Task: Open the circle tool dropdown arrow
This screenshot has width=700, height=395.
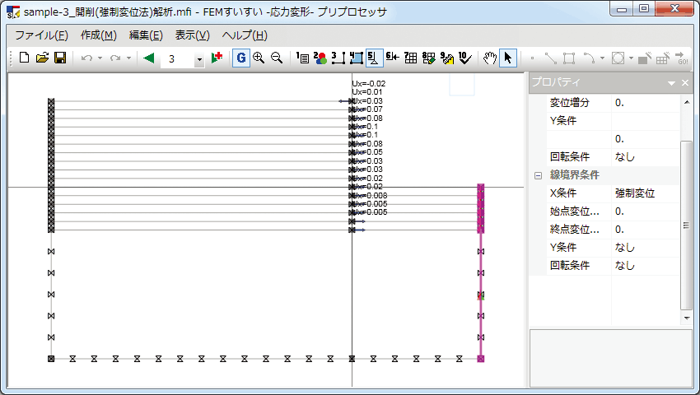Action: (x=631, y=58)
